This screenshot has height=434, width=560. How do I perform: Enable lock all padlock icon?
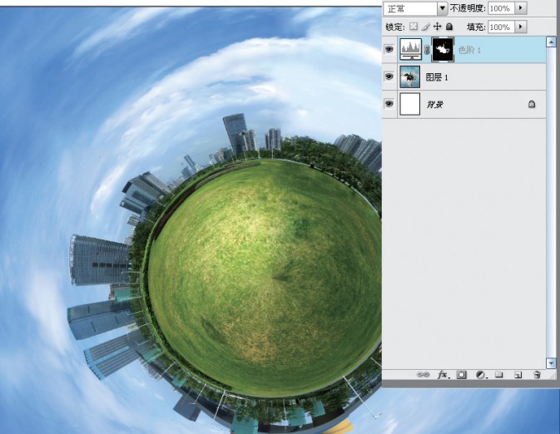(x=449, y=27)
